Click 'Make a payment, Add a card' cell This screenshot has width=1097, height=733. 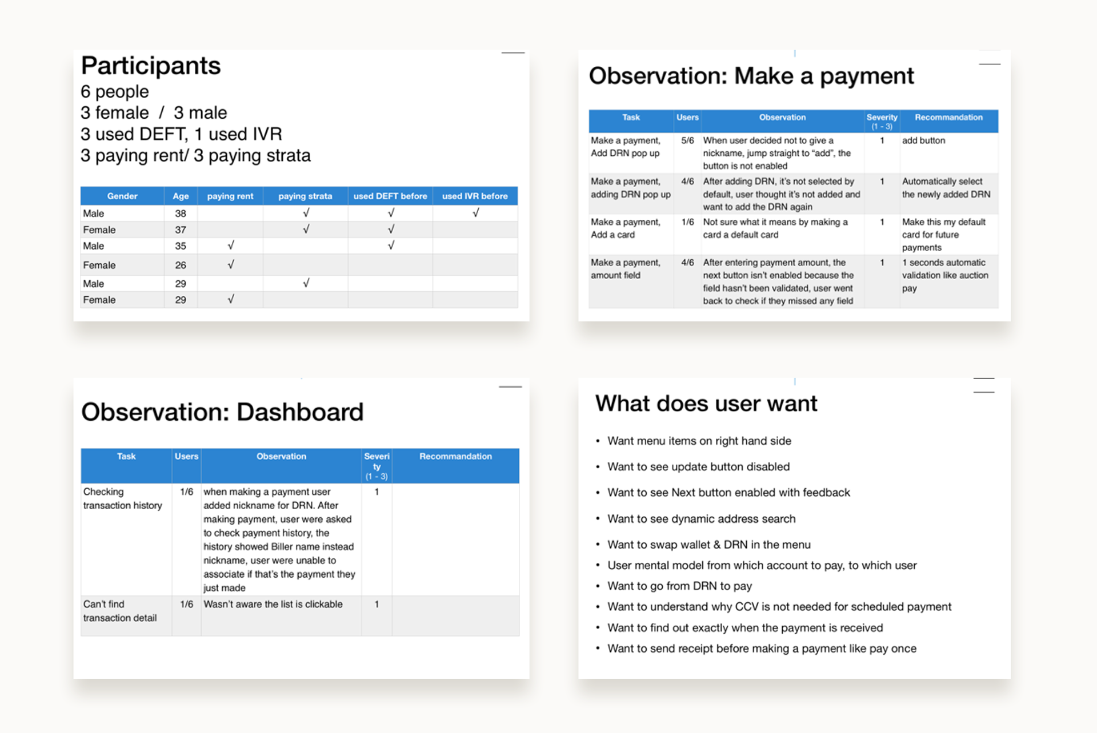coord(631,234)
